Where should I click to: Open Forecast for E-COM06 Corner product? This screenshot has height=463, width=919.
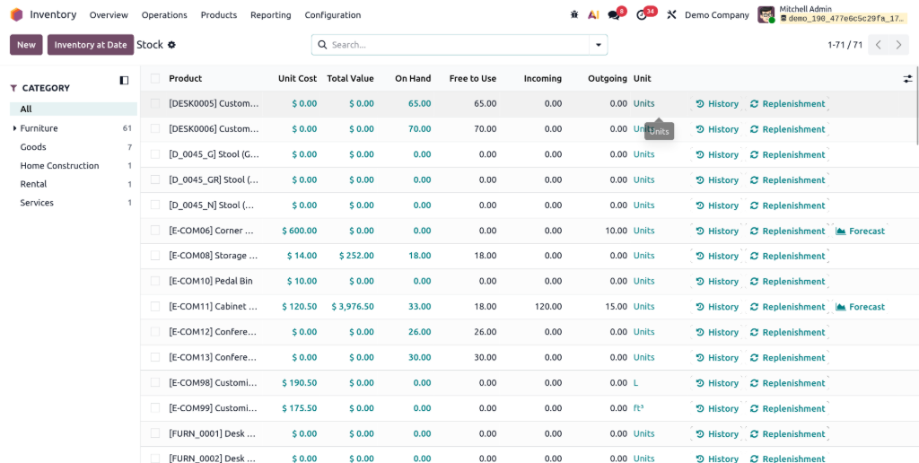(860, 231)
